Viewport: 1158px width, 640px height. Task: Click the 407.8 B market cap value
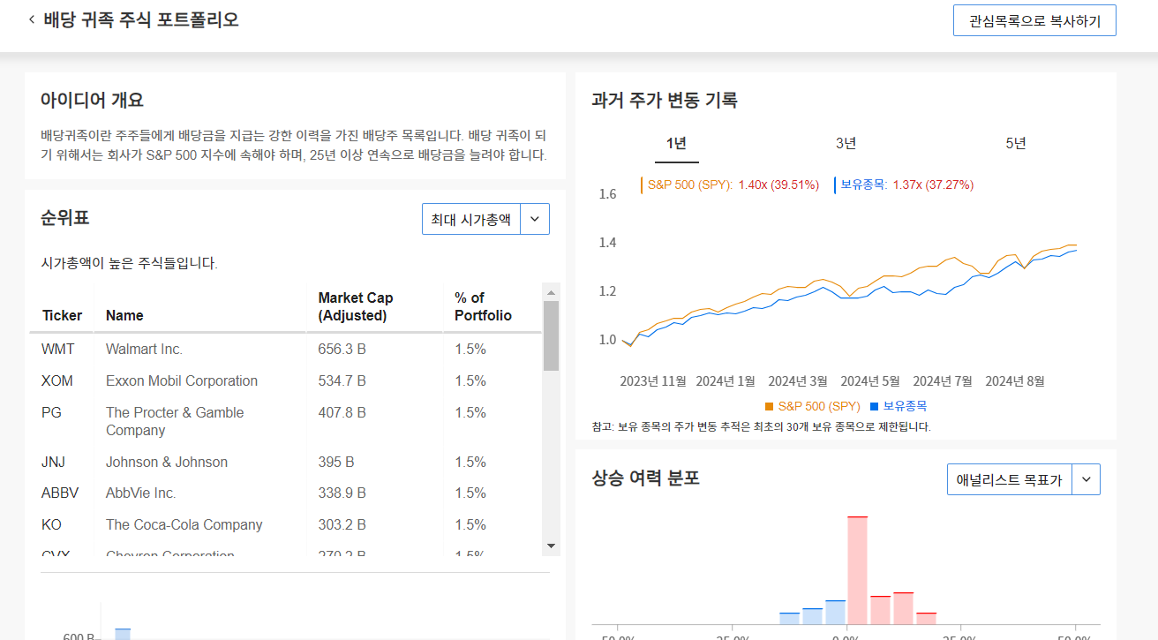[x=342, y=413]
